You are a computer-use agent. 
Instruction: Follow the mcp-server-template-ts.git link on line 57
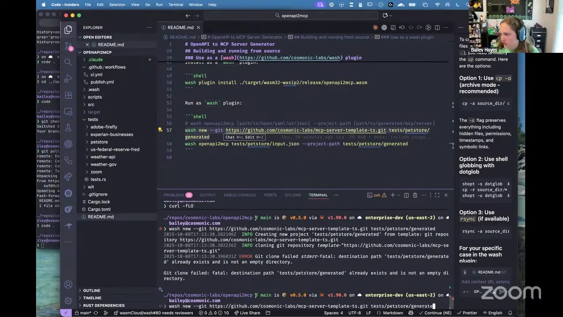(306, 130)
